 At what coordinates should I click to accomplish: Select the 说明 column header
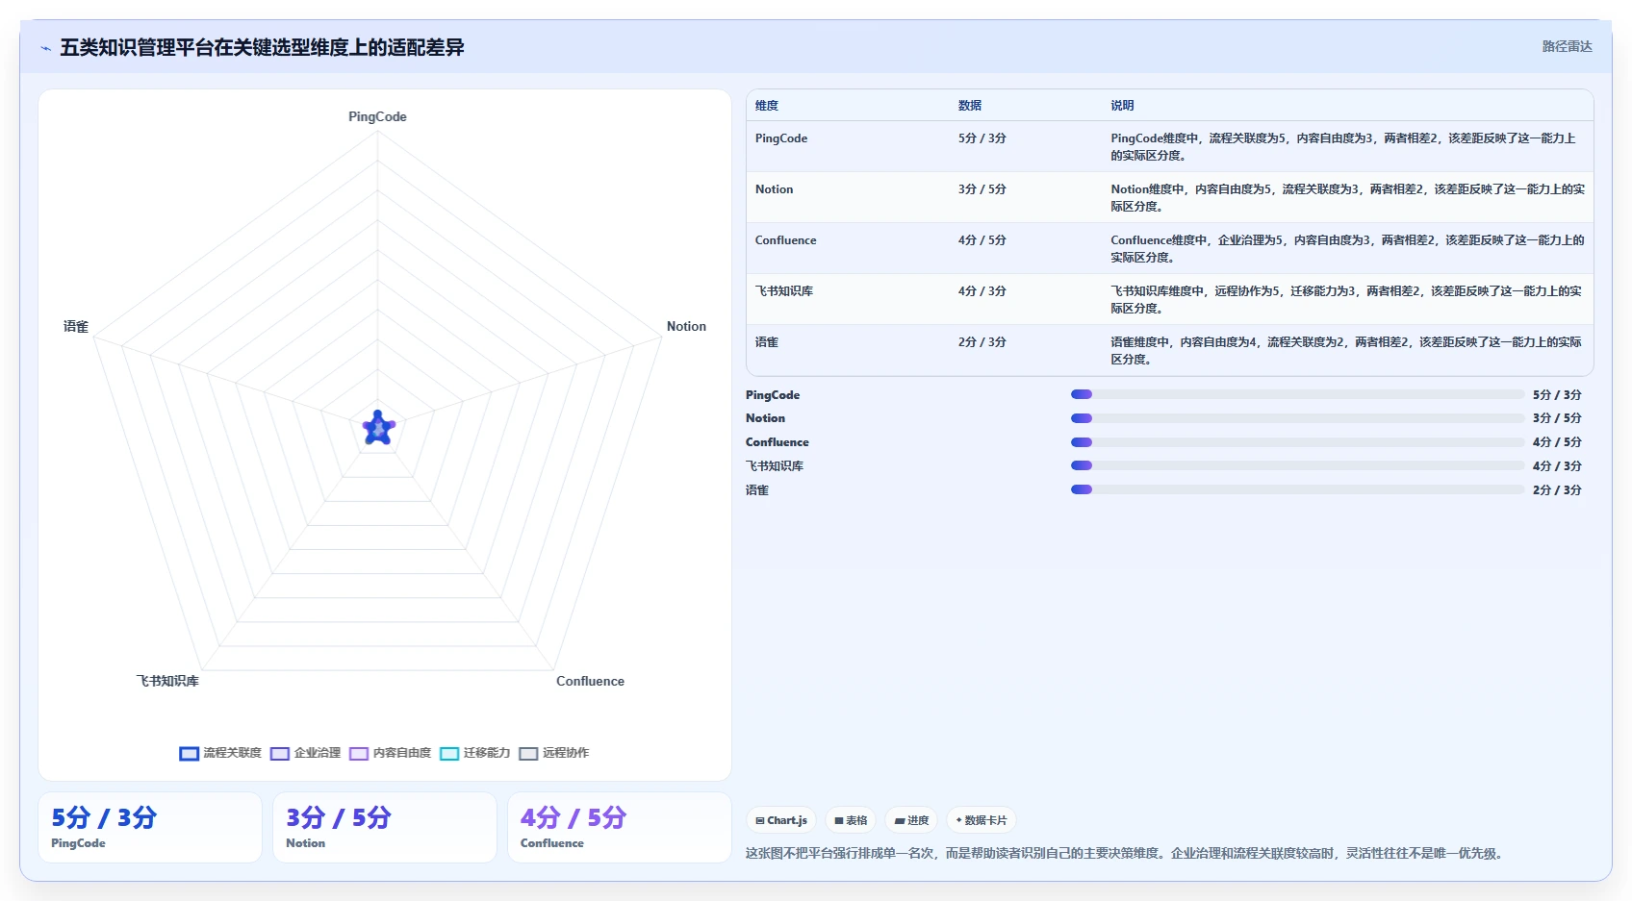coord(1122,106)
